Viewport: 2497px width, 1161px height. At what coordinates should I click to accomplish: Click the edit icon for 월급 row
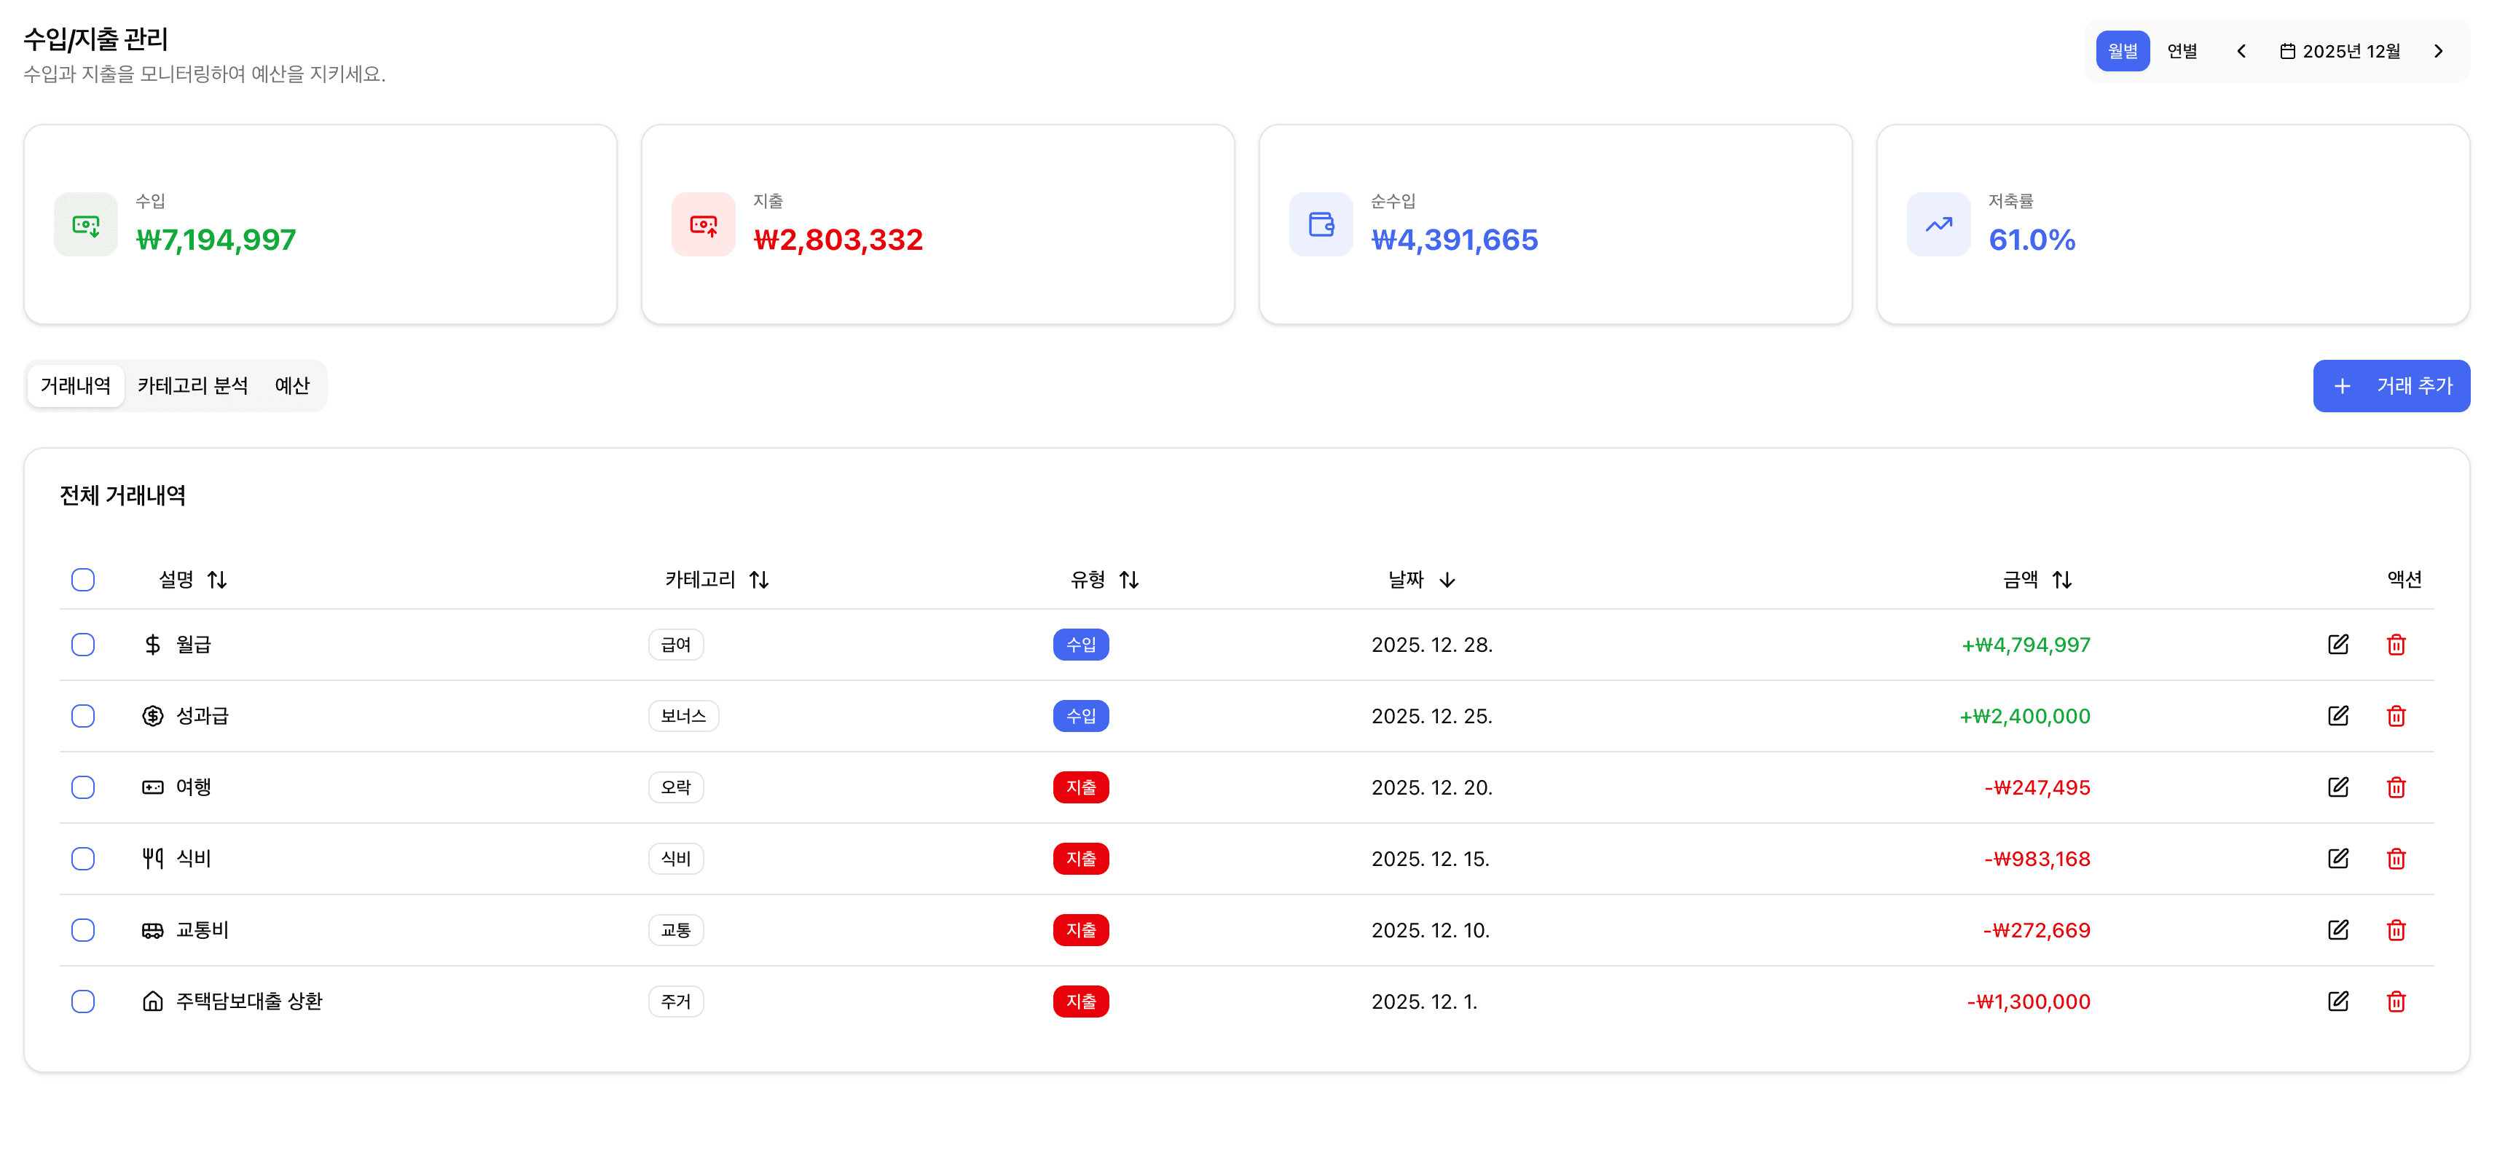pos(2337,645)
